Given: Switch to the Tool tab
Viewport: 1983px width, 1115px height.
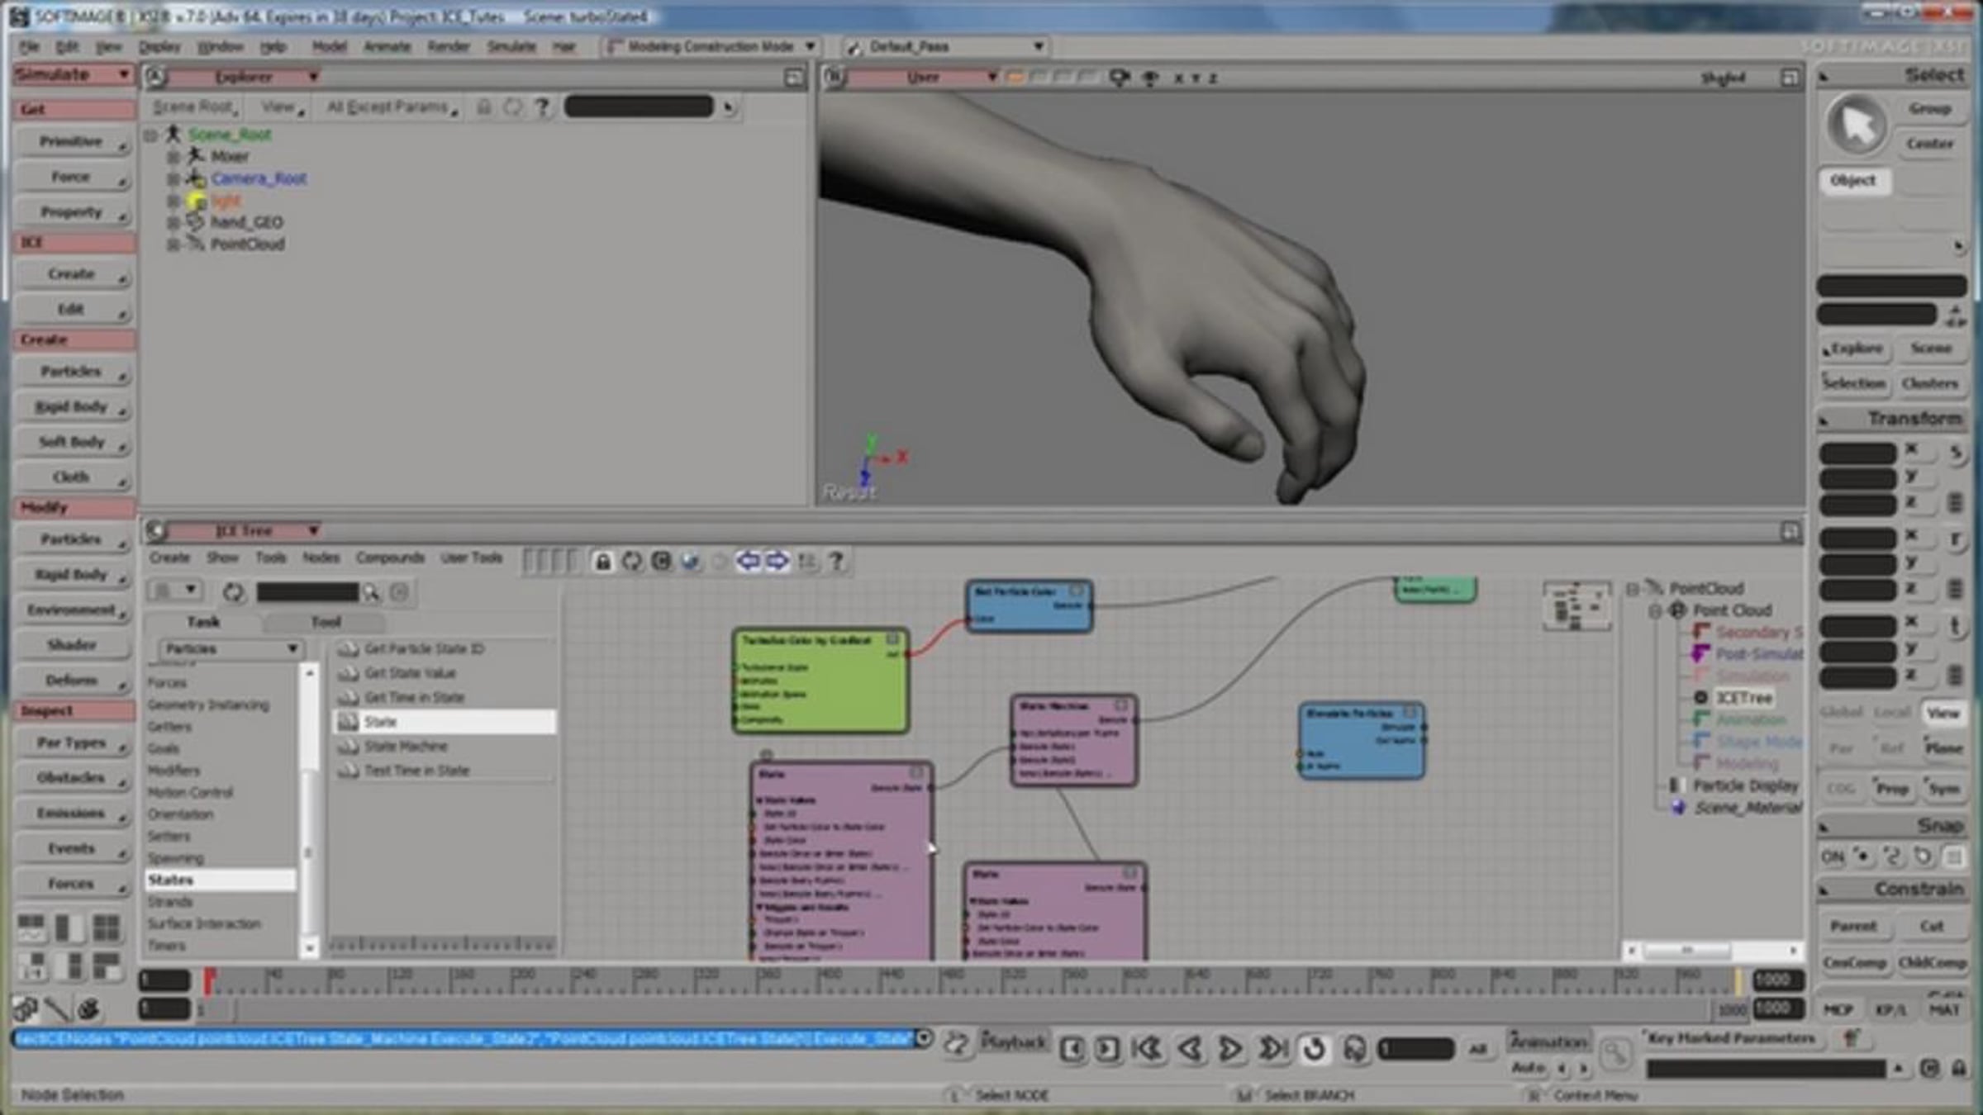Looking at the screenshot, I should [326, 622].
